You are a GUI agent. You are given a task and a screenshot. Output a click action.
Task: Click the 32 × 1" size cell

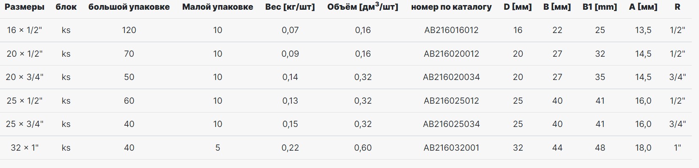[x=25, y=148]
